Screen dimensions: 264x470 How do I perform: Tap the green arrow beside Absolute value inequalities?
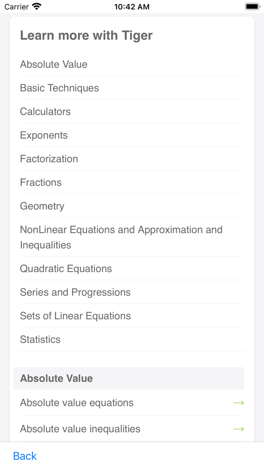[238, 429]
